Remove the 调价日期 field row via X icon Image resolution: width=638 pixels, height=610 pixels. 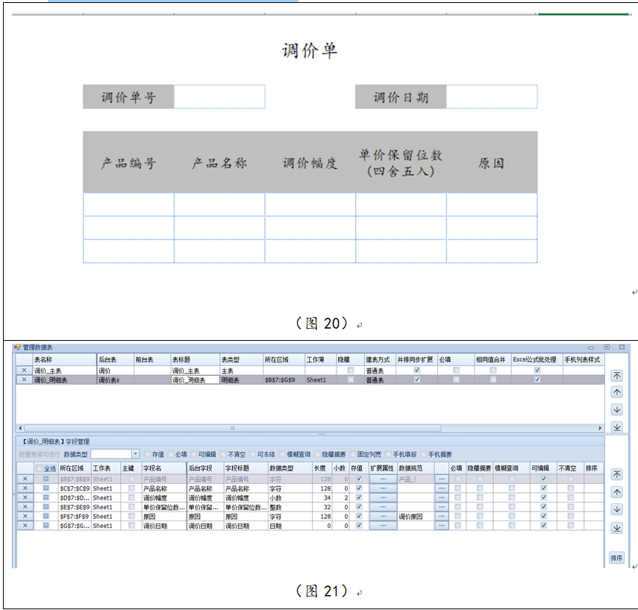24,526
